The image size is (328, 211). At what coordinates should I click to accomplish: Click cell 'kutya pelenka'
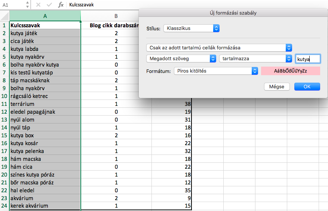click(45, 151)
